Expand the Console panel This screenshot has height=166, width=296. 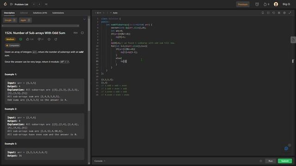click(x=100, y=161)
